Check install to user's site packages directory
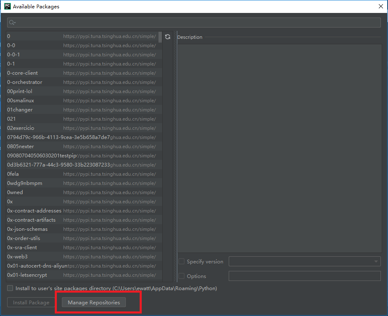The width and height of the screenshot is (388, 316). tap(10, 288)
